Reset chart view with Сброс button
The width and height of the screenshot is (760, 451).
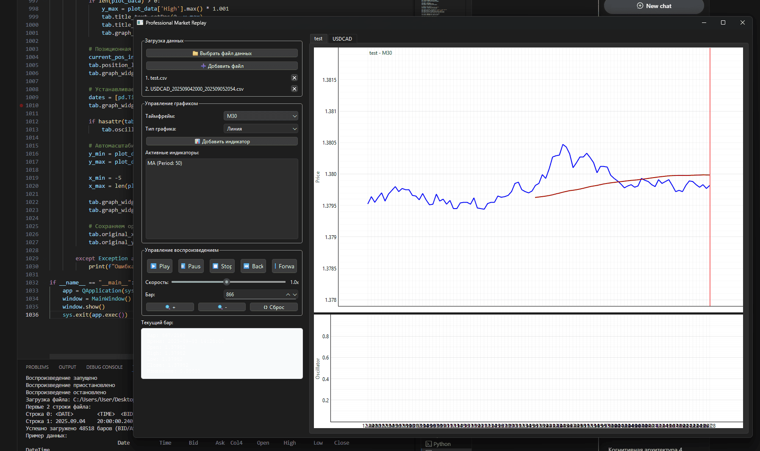point(274,307)
